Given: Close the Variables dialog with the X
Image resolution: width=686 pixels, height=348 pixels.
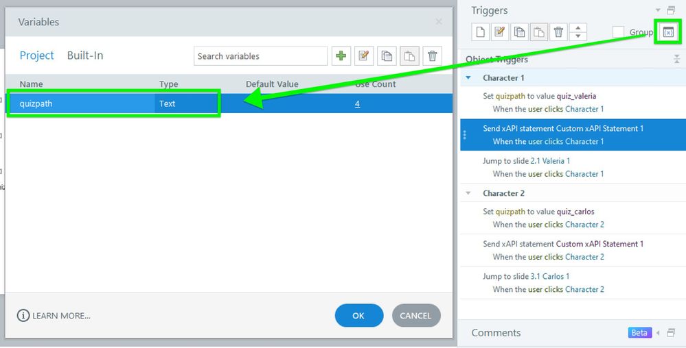Looking at the screenshot, I should coord(439,22).
